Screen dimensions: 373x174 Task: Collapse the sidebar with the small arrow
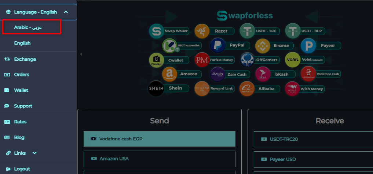coord(81,54)
